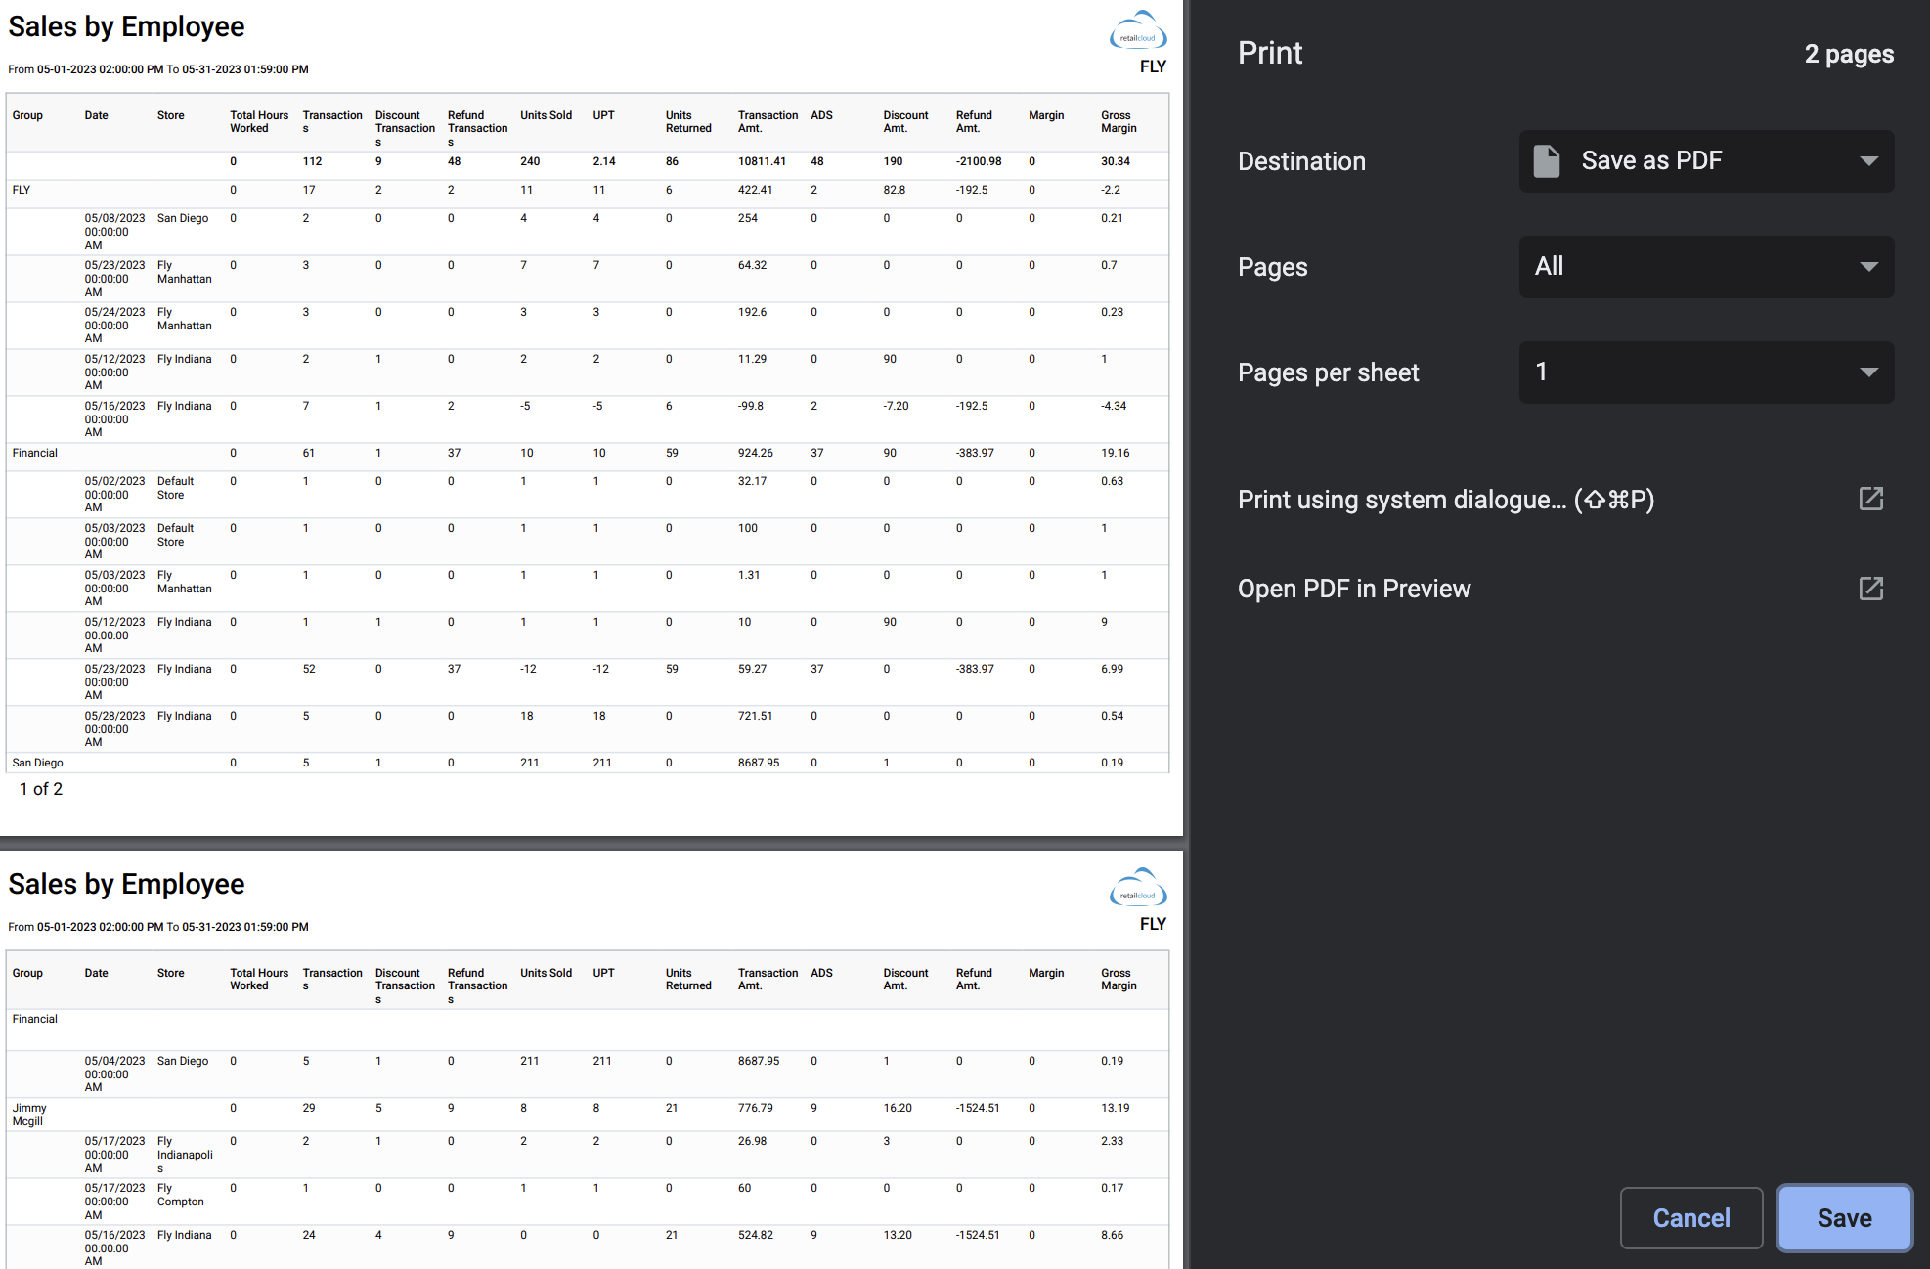
Task: Click the Save as PDF document icon
Action: click(1547, 160)
